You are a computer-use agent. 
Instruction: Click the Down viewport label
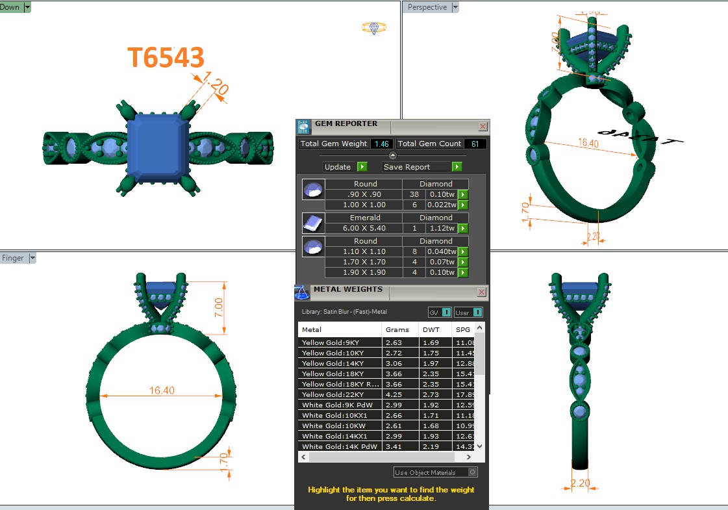[10, 7]
